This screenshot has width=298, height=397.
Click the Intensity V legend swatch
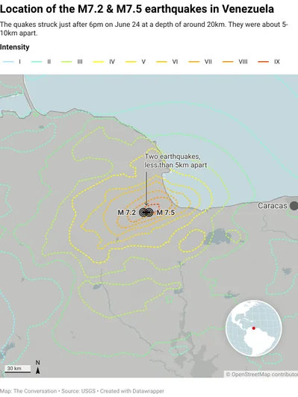click(131, 62)
